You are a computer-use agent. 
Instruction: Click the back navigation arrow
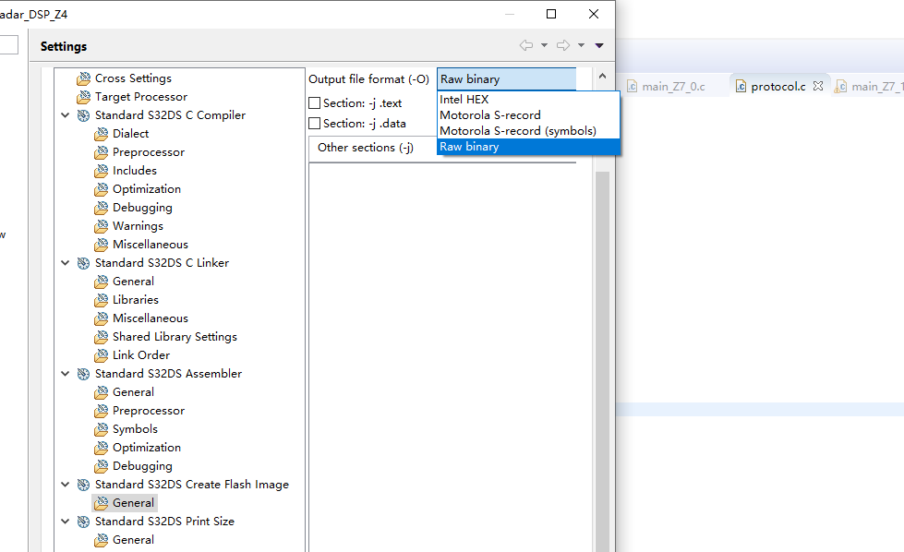(x=526, y=45)
